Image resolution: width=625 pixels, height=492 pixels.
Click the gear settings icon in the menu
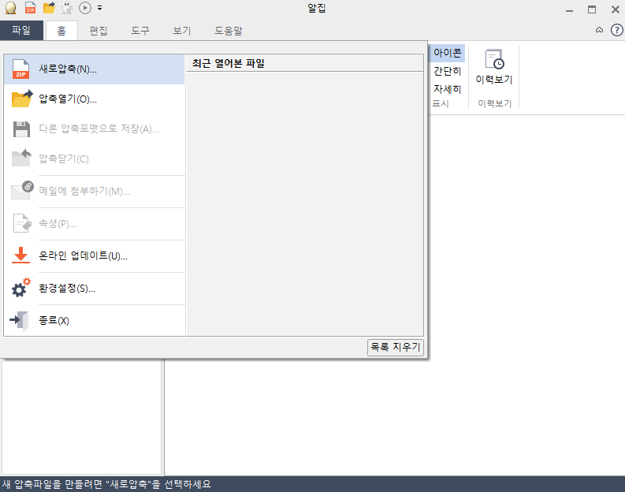coord(20,288)
